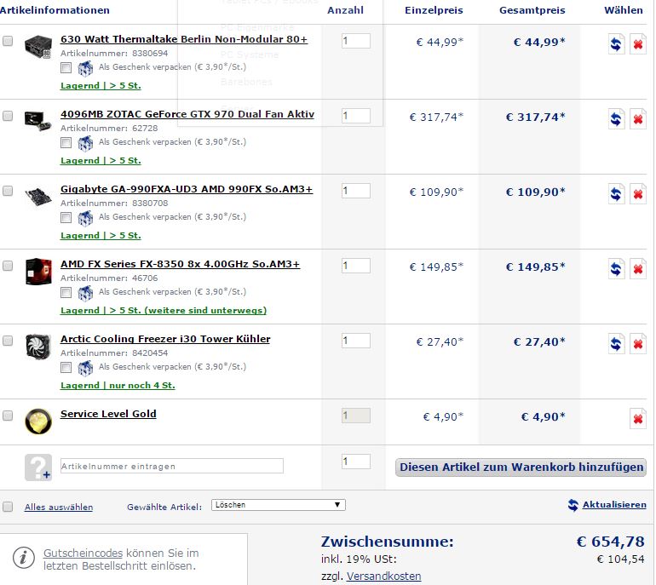
Task: Open the 4096MB ZOTAC GeForce GTX 970 link
Action: (187, 114)
